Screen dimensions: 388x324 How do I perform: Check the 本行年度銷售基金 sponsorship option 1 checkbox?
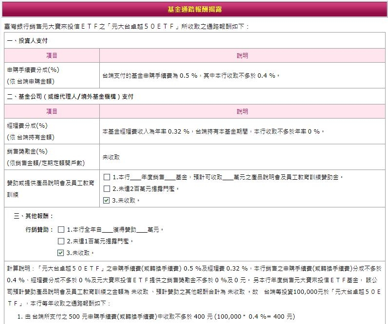(107, 177)
